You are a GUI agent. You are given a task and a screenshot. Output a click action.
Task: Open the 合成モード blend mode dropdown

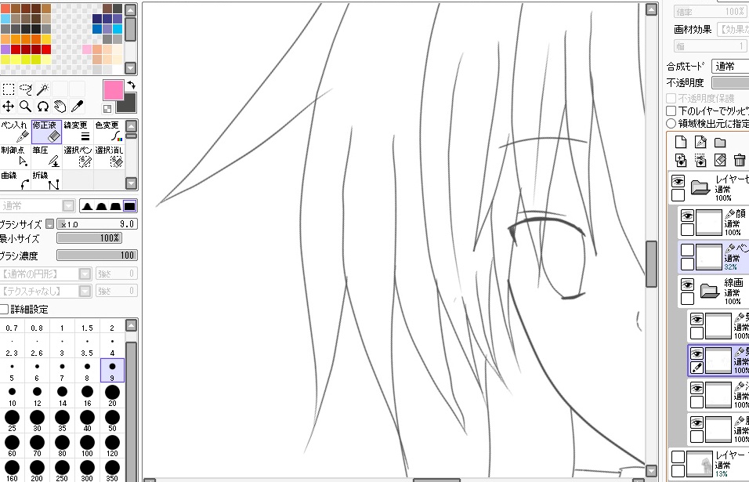pos(730,67)
